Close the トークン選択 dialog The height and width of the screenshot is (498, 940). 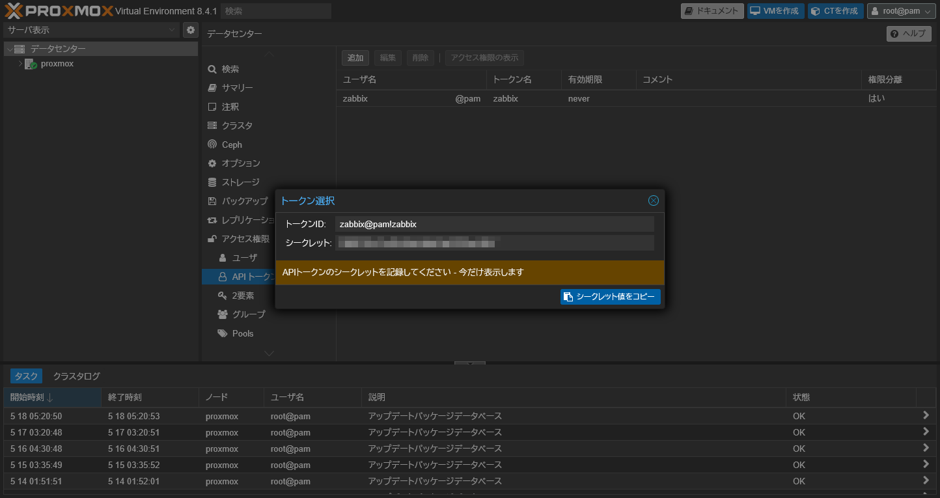pos(654,201)
